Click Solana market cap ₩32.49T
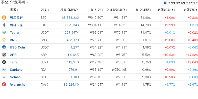The width and height of the screenshot is (198, 99). click(x=97, y=77)
